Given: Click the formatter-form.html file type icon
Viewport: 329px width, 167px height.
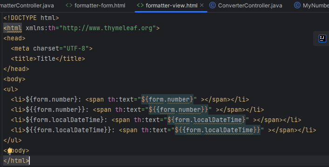Looking at the screenshot, I should (x=69, y=6).
